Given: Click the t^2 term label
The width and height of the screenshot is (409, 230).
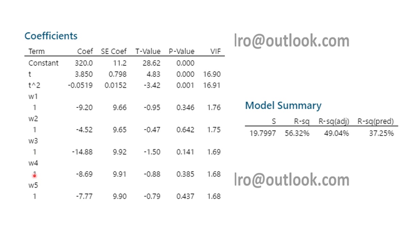Looking at the screenshot, I should tap(34, 85).
